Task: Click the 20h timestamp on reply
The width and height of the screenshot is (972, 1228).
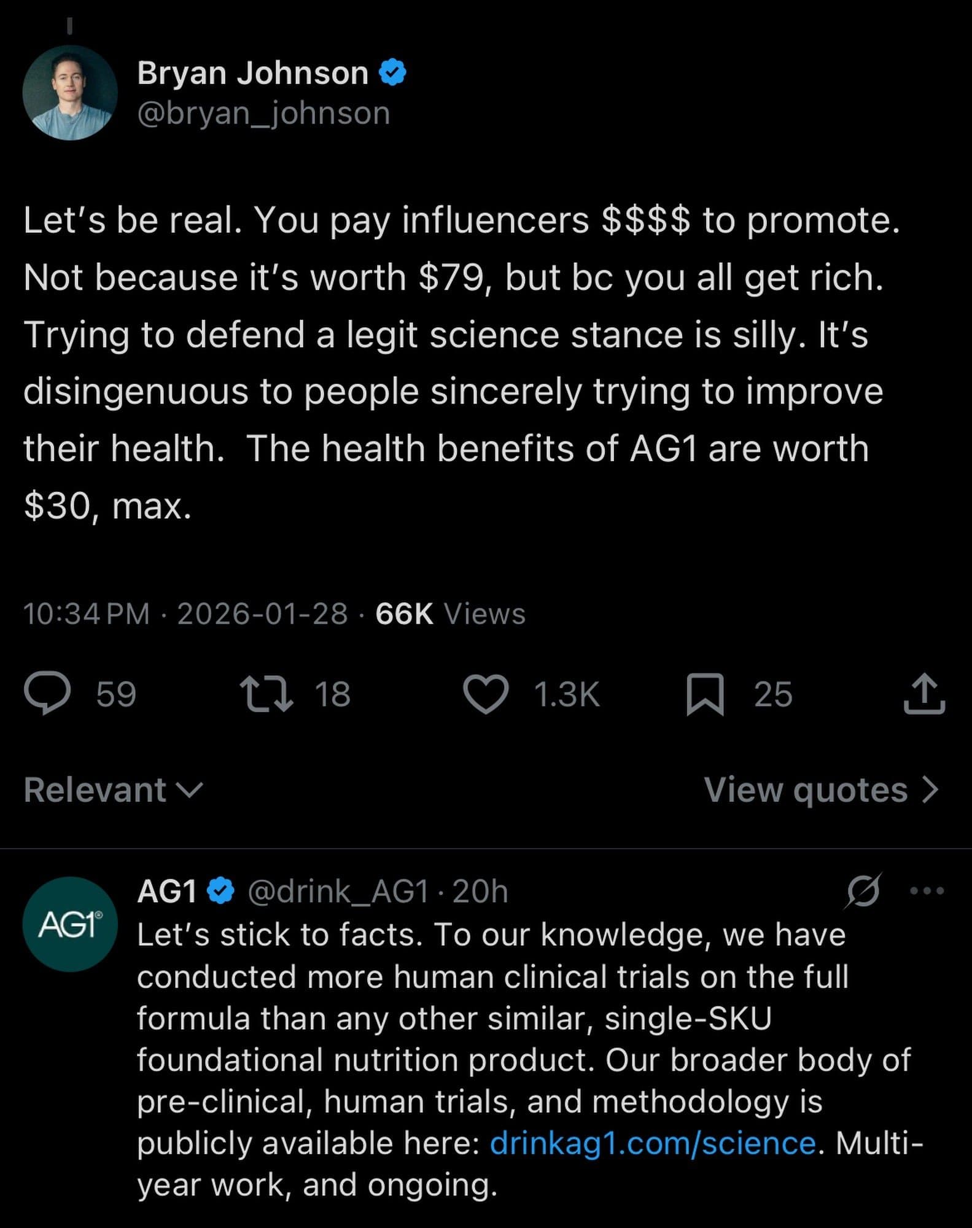Action: tap(480, 891)
